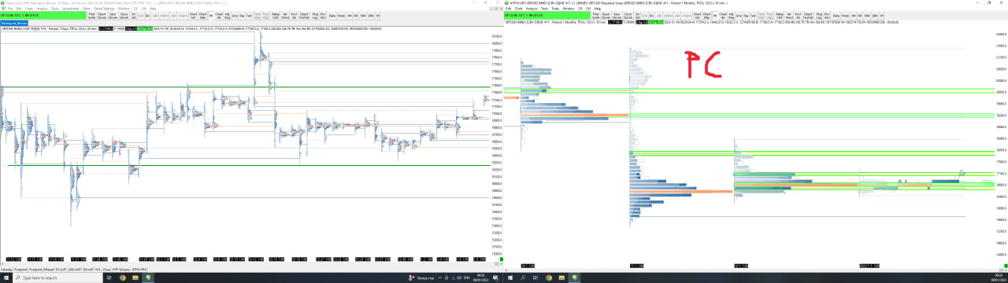The height and width of the screenshot is (283, 1008).
Task: Click Windows taskbar search box
Action: (57, 277)
